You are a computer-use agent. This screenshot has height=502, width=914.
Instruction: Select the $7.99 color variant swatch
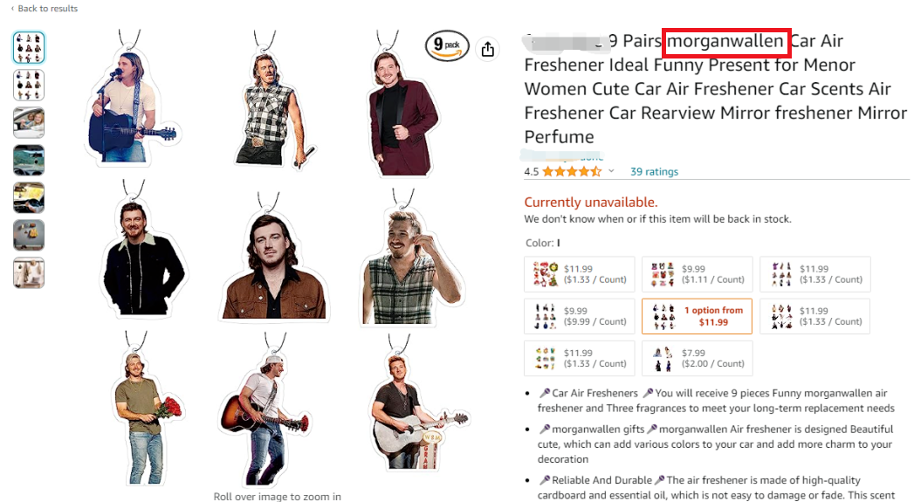click(697, 358)
